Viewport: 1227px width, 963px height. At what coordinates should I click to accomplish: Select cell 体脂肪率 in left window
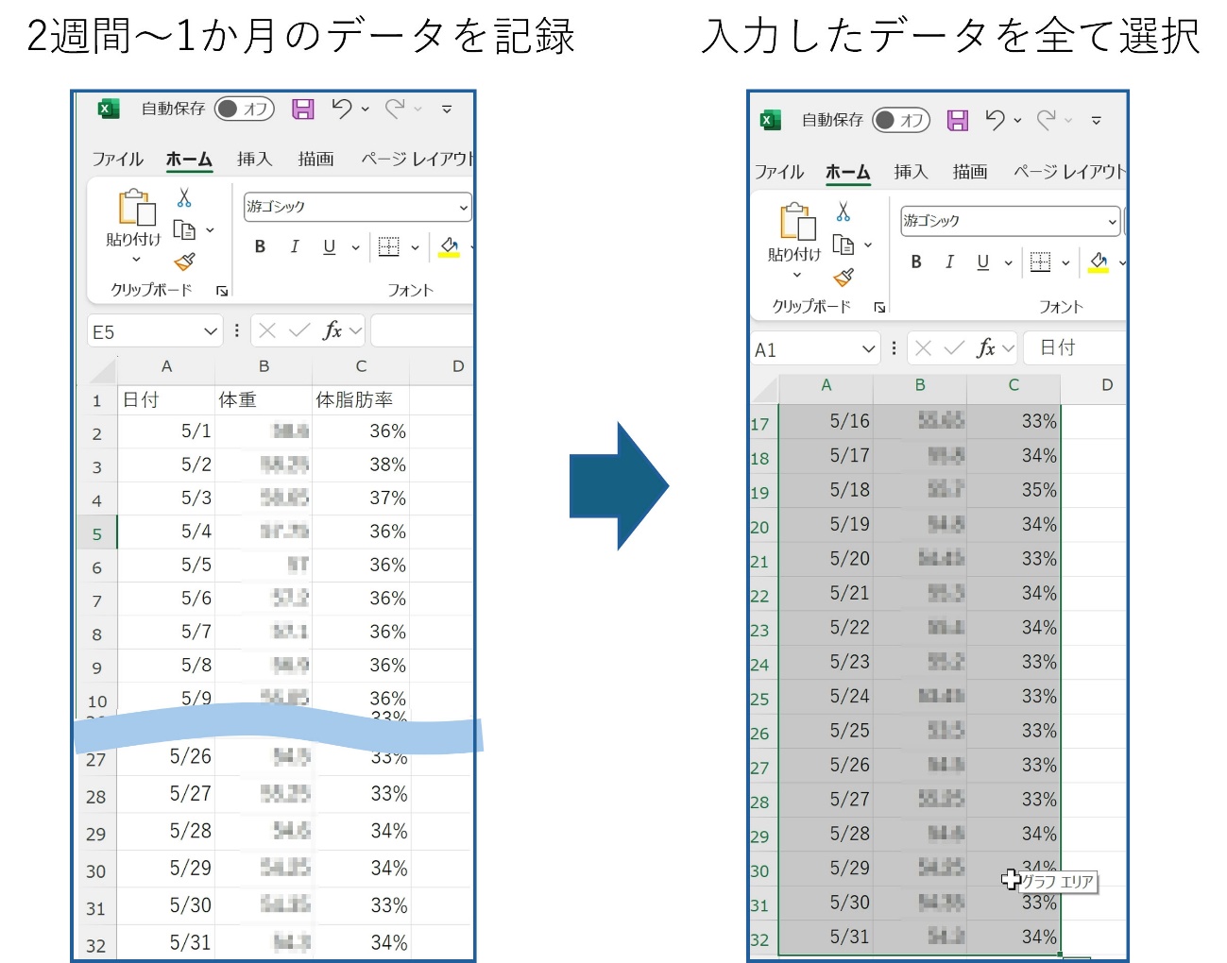coord(361,400)
